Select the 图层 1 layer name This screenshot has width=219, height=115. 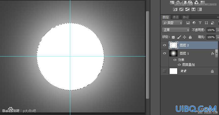click(x=184, y=53)
